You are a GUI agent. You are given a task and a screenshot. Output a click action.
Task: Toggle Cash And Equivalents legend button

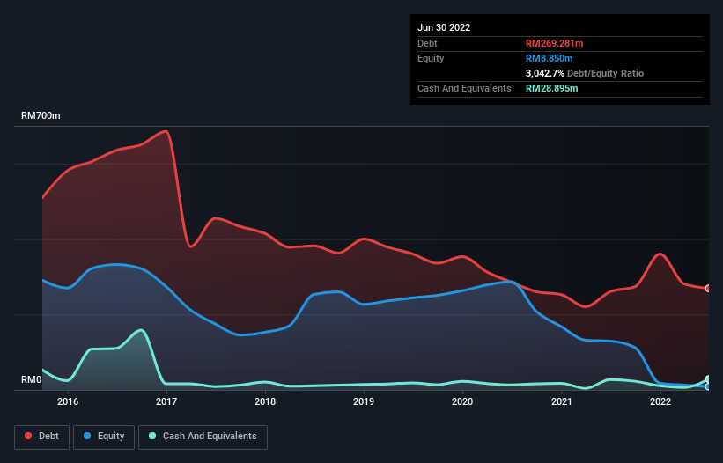tap(203, 437)
